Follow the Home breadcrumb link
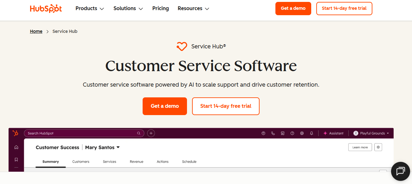The width and height of the screenshot is (412, 184). 36,31
